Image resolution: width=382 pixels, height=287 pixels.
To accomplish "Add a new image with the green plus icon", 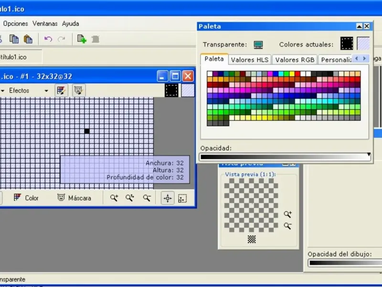I will 82,39.
